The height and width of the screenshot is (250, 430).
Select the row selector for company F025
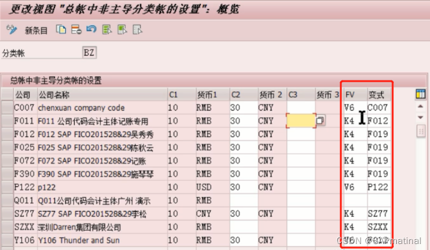pos(7,147)
